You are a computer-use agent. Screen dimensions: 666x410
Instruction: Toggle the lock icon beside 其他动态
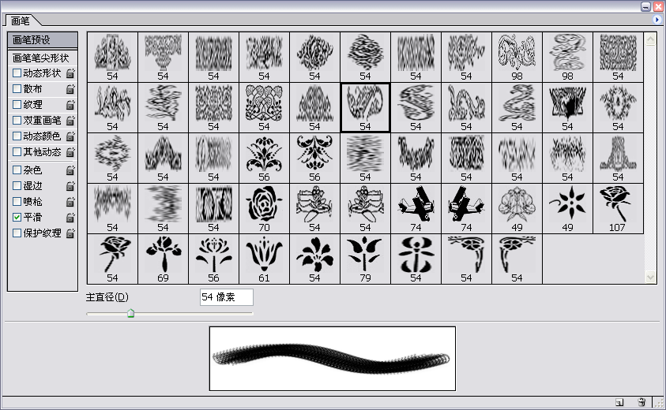[70, 152]
